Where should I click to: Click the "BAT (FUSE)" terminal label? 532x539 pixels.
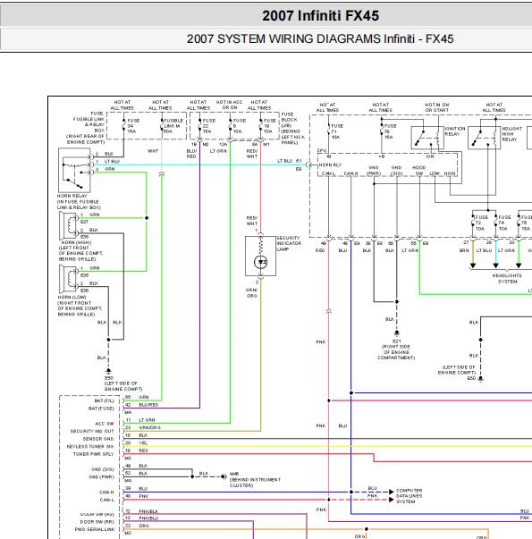[x=101, y=408]
